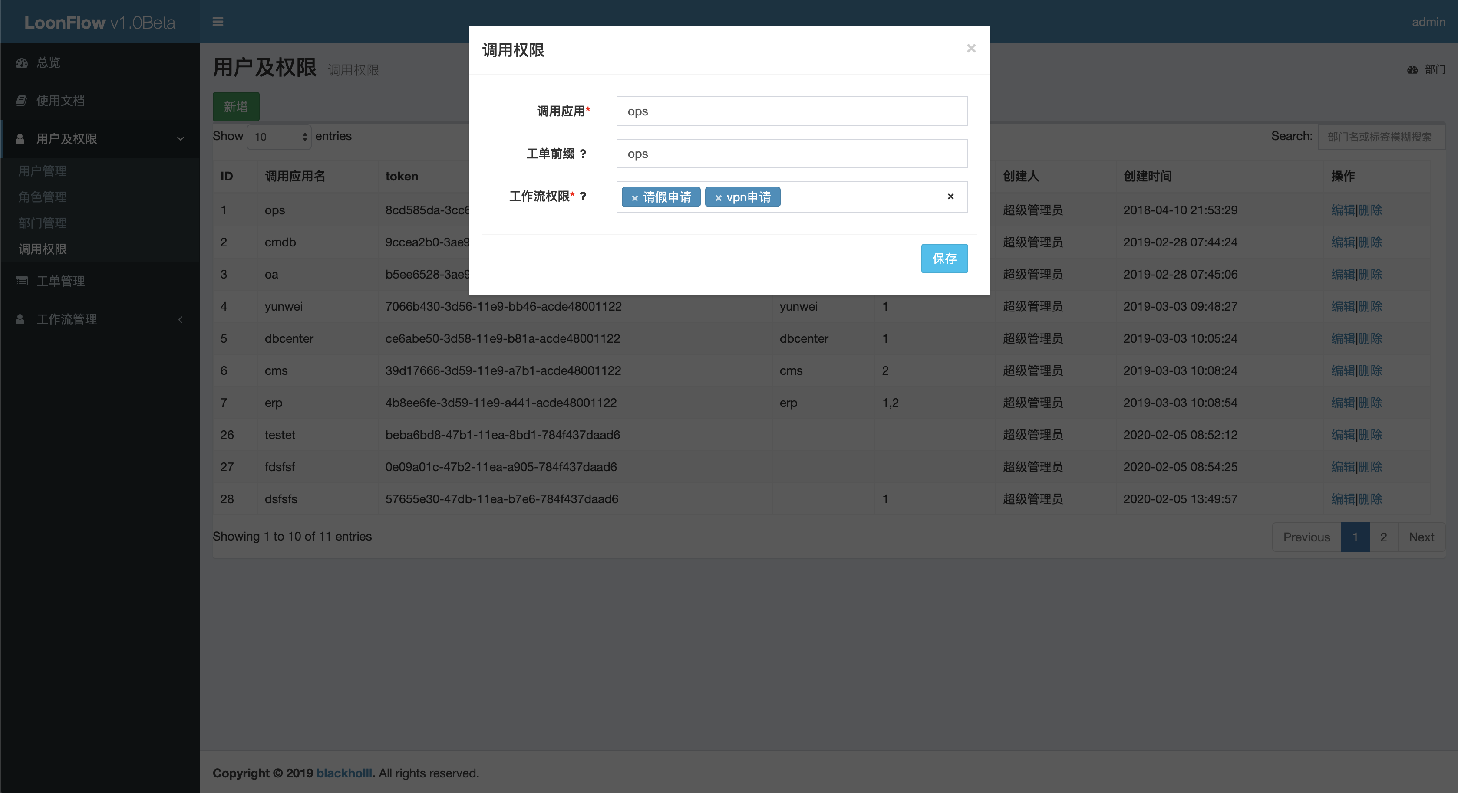Click the LoonFlow logo
The image size is (1458, 793).
[x=99, y=22]
